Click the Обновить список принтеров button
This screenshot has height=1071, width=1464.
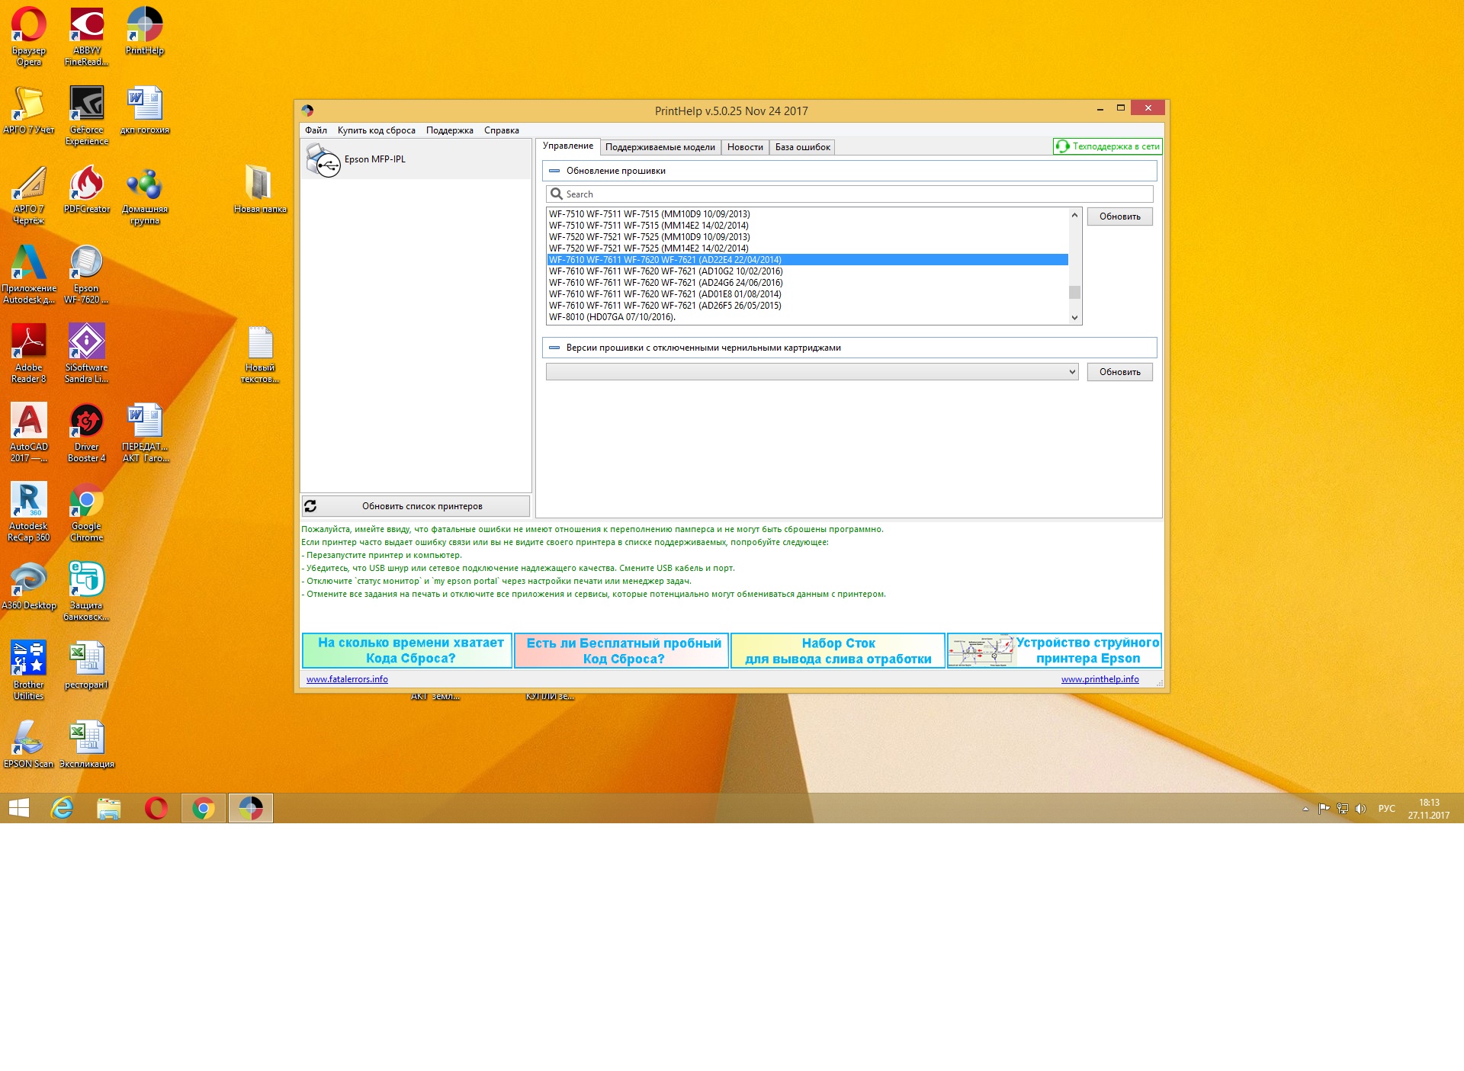pyautogui.click(x=416, y=506)
